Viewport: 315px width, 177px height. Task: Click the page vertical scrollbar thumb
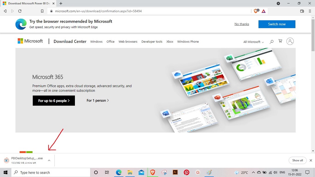(x=313, y=35)
